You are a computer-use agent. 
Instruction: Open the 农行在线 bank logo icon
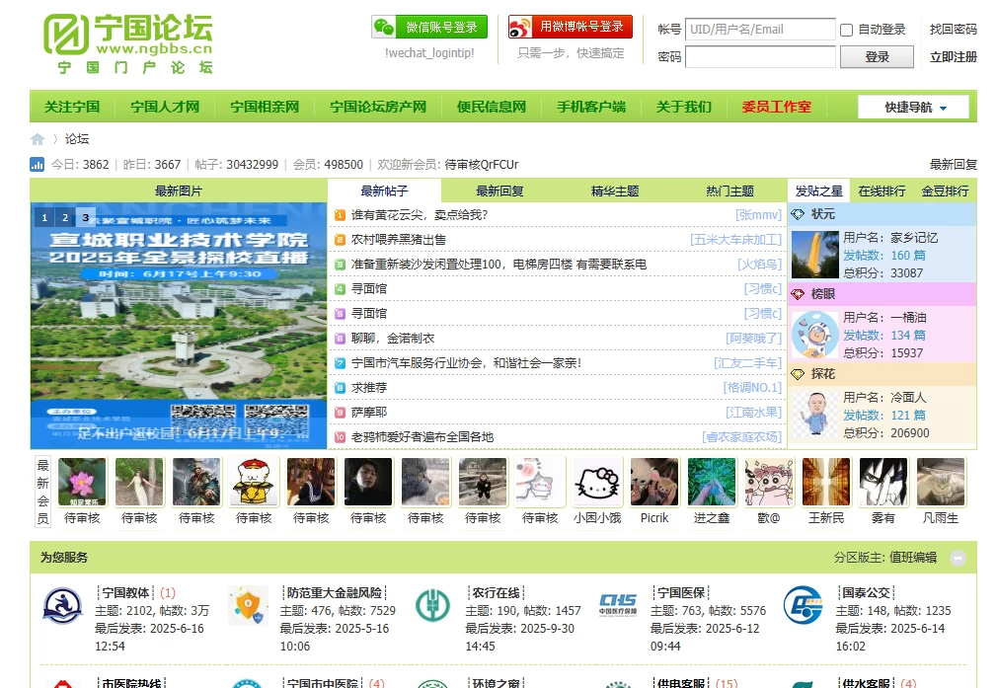tap(432, 606)
